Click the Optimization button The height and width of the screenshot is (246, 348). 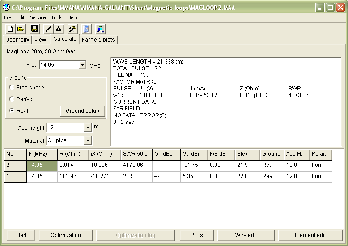point(66,235)
